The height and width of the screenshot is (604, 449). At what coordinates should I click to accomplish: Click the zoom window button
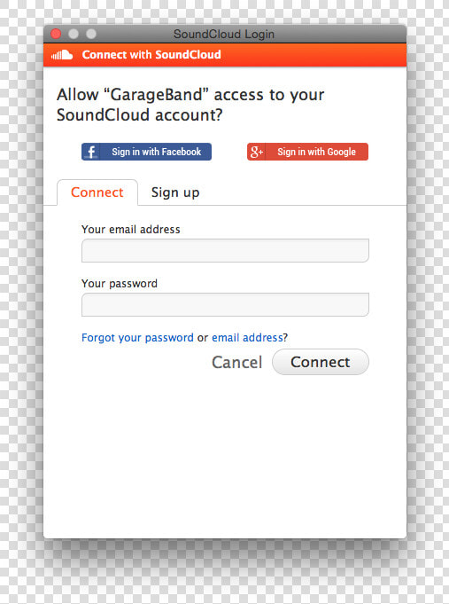pyautogui.click(x=91, y=34)
